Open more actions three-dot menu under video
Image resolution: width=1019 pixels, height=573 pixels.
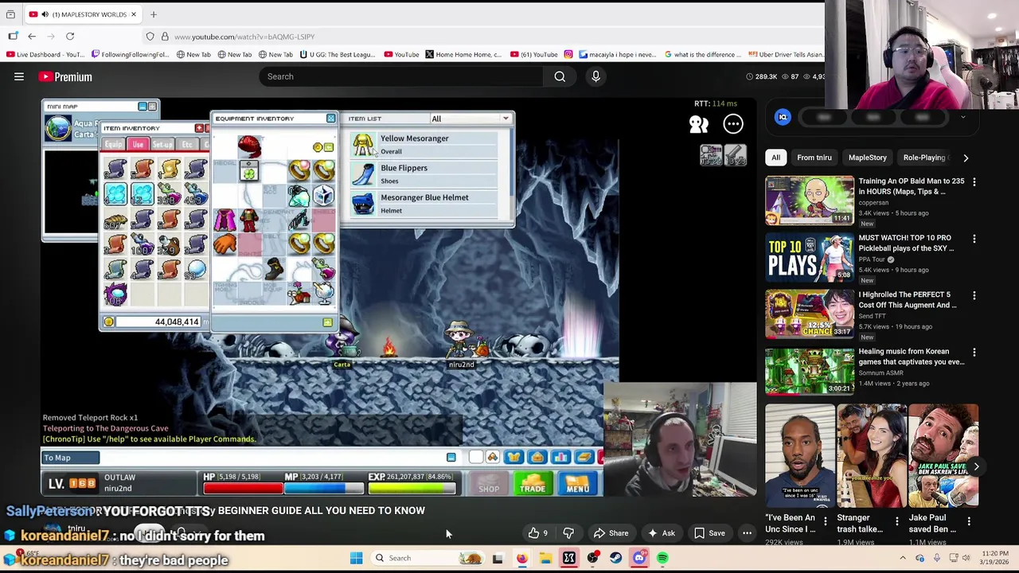pyautogui.click(x=747, y=533)
